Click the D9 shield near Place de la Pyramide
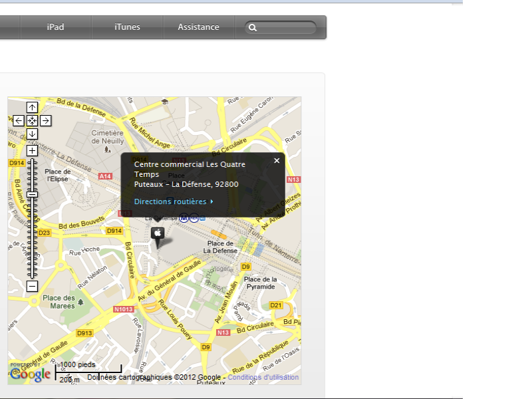Image resolution: width=532 pixels, height=399 pixels. pos(245,267)
